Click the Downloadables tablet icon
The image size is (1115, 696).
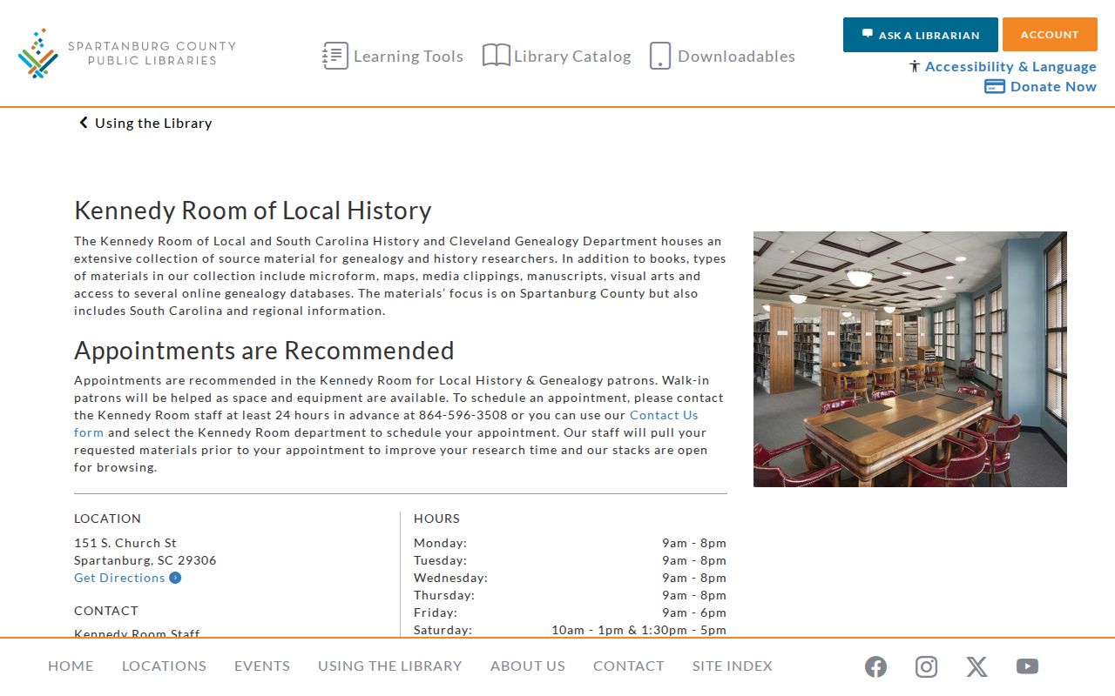660,56
